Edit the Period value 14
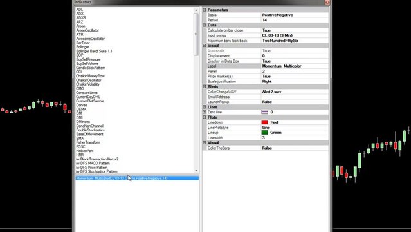 (x=295, y=20)
